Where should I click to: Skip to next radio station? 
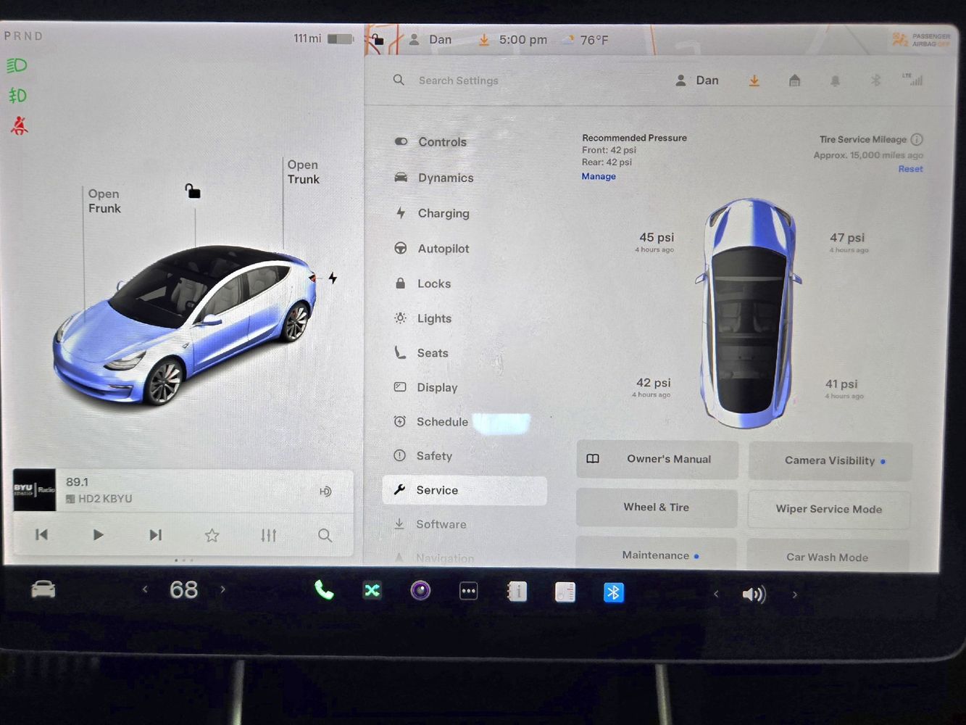click(155, 535)
